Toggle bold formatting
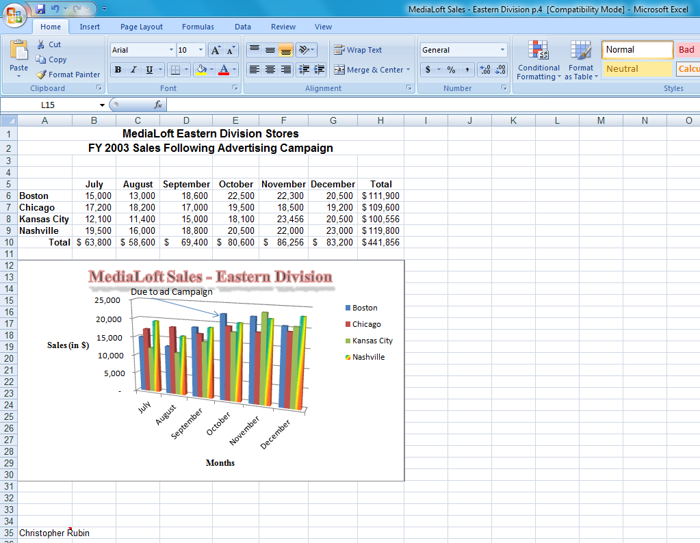The width and height of the screenshot is (700, 543). pyautogui.click(x=118, y=70)
